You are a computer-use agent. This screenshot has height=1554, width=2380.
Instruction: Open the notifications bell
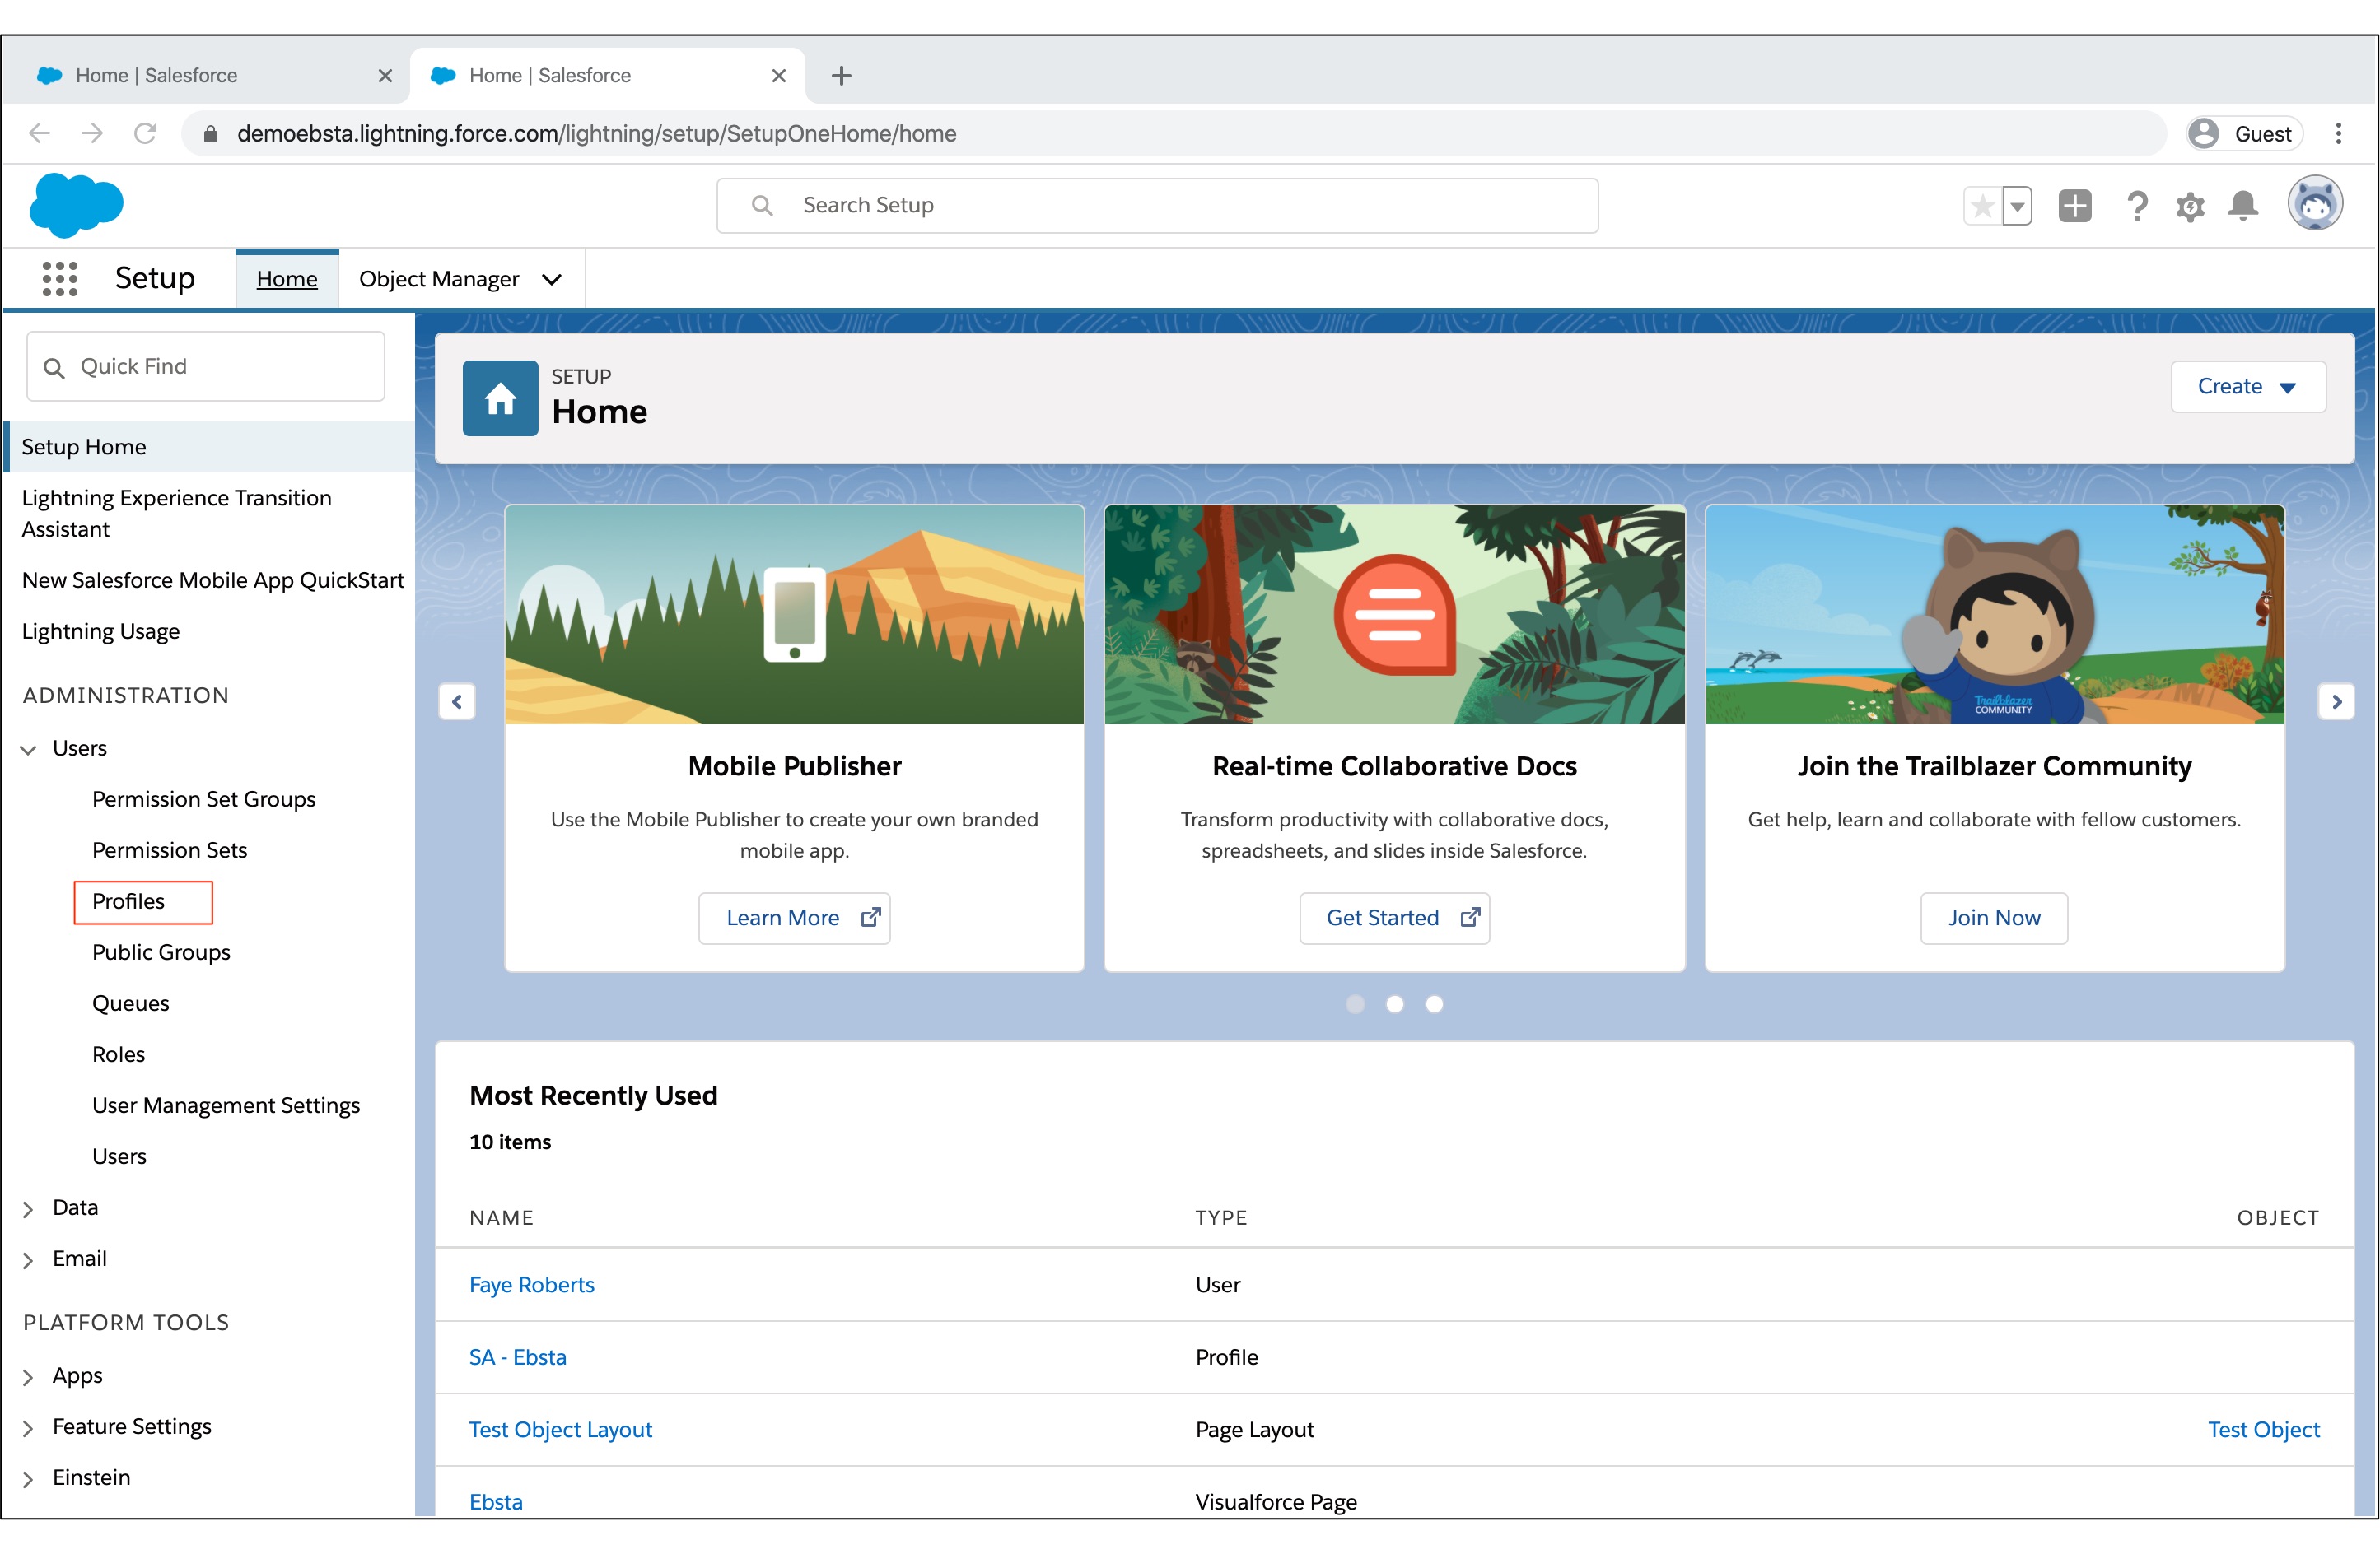(x=2243, y=206)
